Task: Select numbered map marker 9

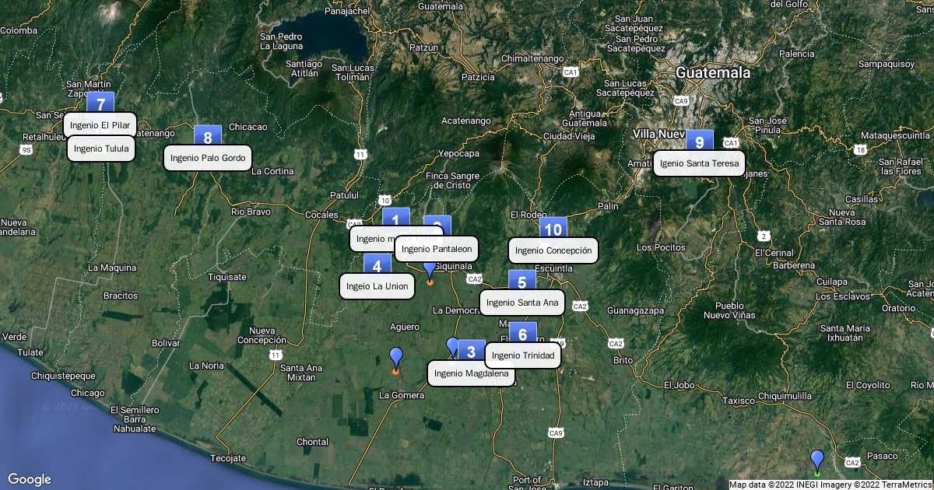Action: pos(700,141)
